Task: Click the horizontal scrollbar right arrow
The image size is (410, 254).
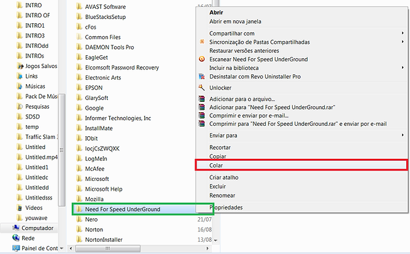Action: pos(207,248)
